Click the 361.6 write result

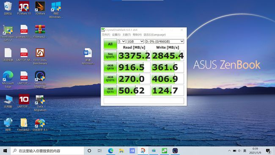[x=168, y=67]
